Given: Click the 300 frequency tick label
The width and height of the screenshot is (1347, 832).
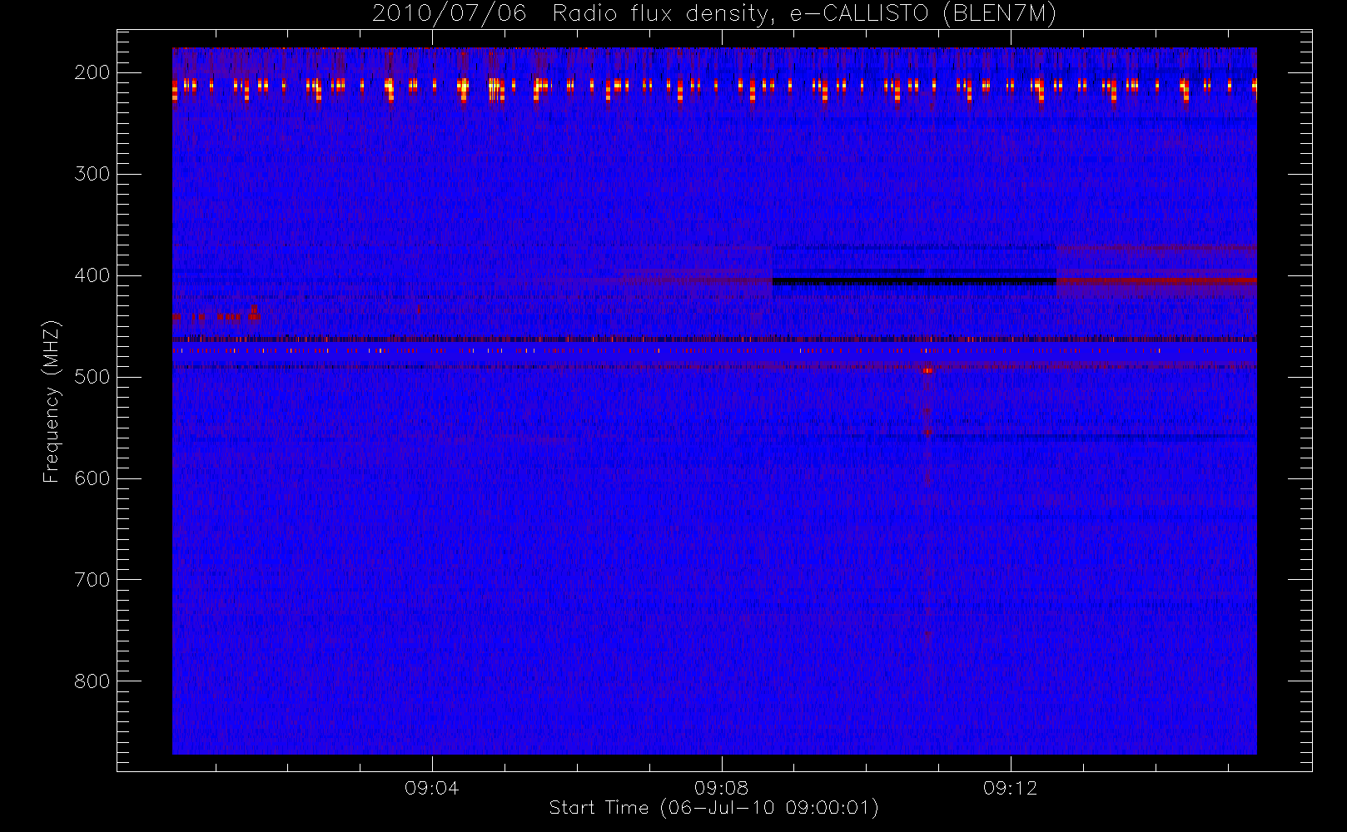Looking at the screenshot, I should coord(92,174).
